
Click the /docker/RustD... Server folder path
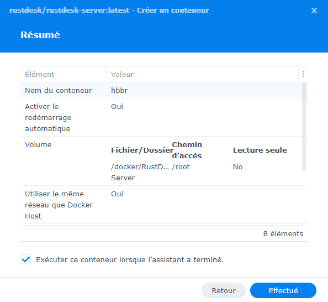(x=140, y=172)
